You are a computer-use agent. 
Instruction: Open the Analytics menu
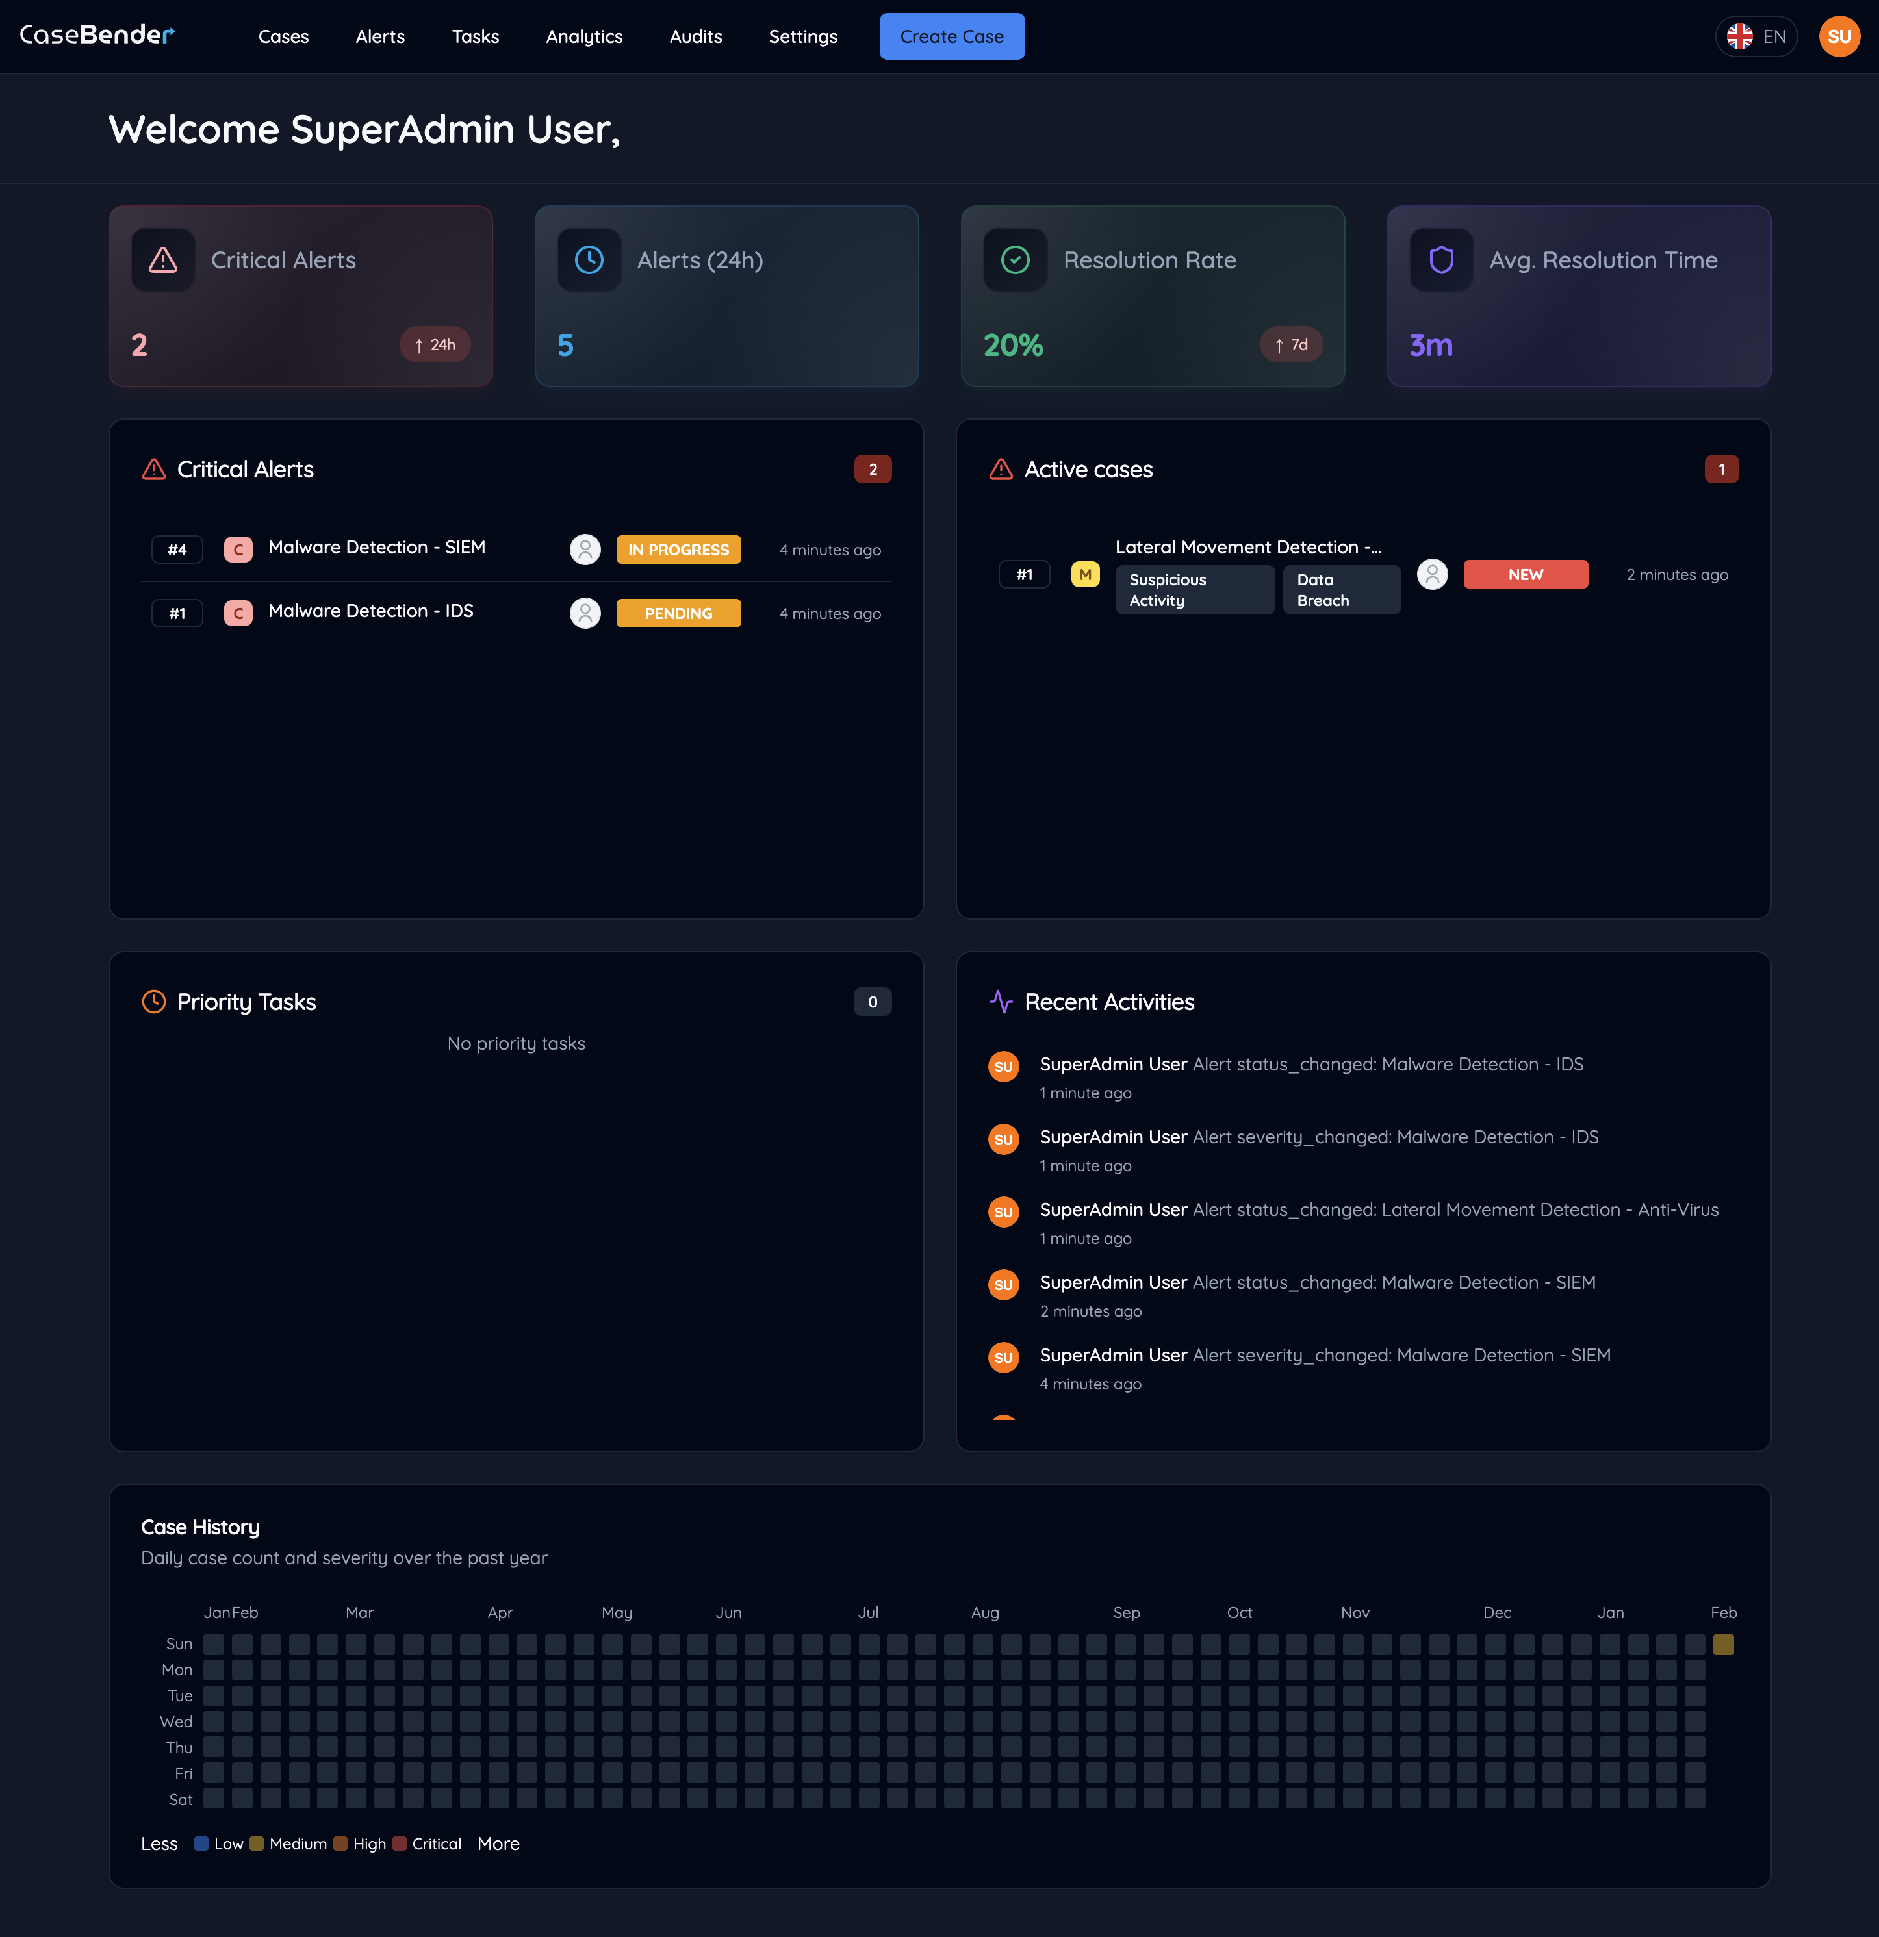click(x=584, y=36)
